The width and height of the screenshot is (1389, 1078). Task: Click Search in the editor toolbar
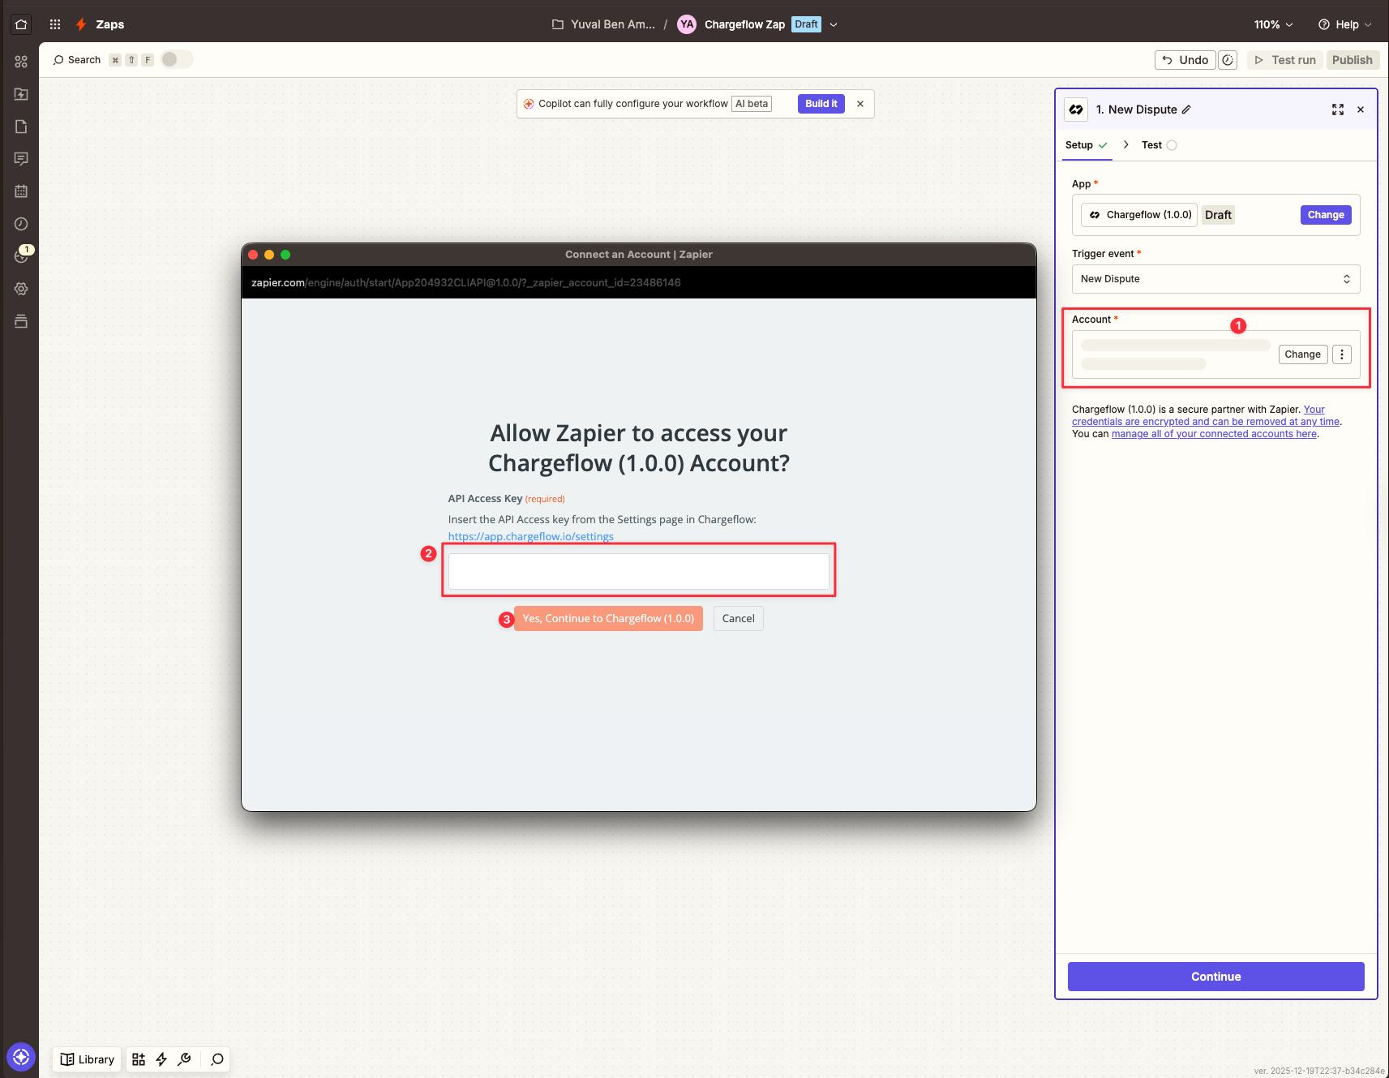[77, 60]
